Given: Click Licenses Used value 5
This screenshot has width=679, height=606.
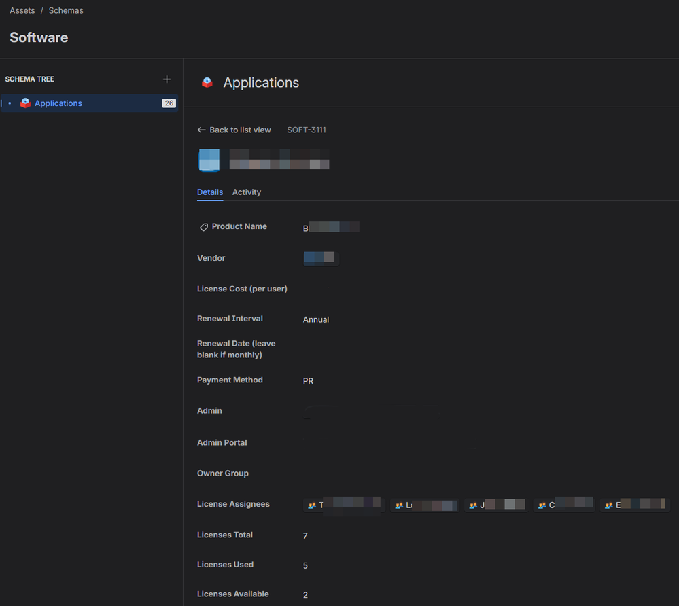Looking at the screenshot, I should point(305,566).
